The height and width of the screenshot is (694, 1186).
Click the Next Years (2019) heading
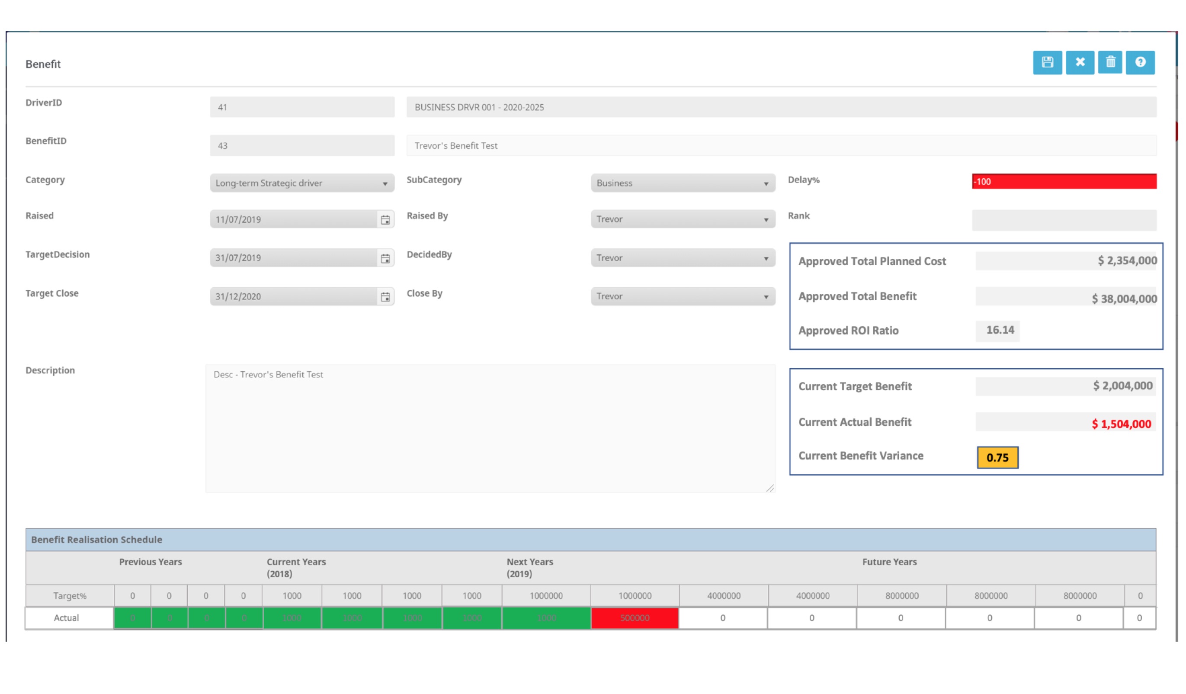click(x=529, y=568)
